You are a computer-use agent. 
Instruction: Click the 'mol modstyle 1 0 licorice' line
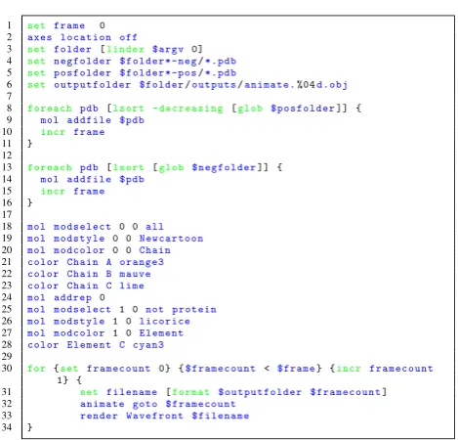[108, 322]
